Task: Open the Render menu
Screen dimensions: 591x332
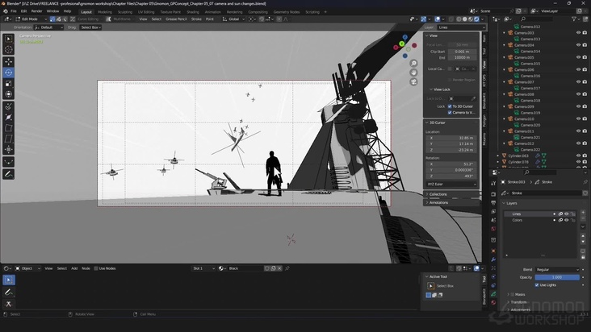Action: pyautogui.click(x=36, y=11)
